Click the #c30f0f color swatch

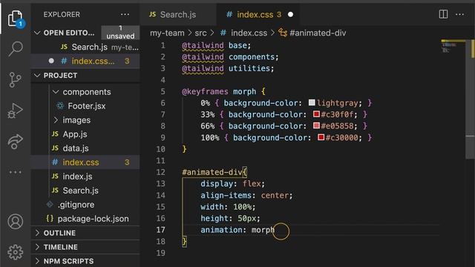tap(316, 114)
